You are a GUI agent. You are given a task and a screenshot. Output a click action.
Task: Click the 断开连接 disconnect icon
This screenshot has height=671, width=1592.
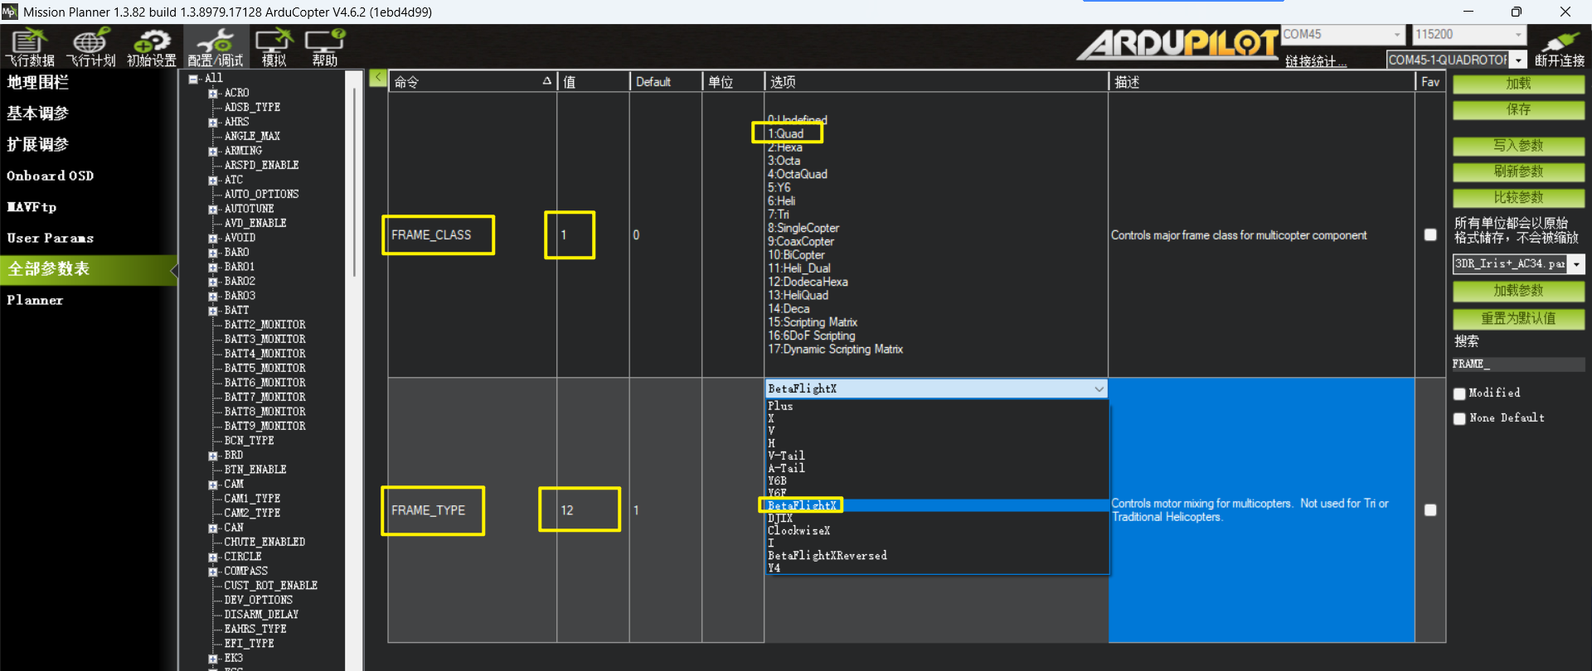coord(1560,46)
